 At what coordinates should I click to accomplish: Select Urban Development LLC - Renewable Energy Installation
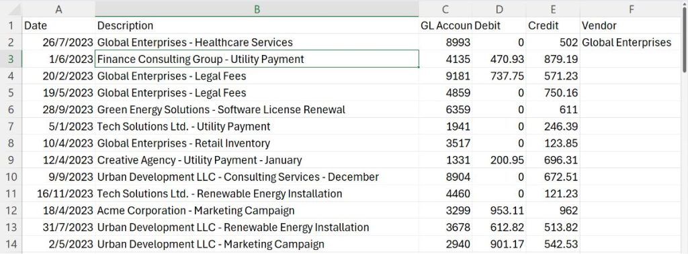tap(257, 227)
